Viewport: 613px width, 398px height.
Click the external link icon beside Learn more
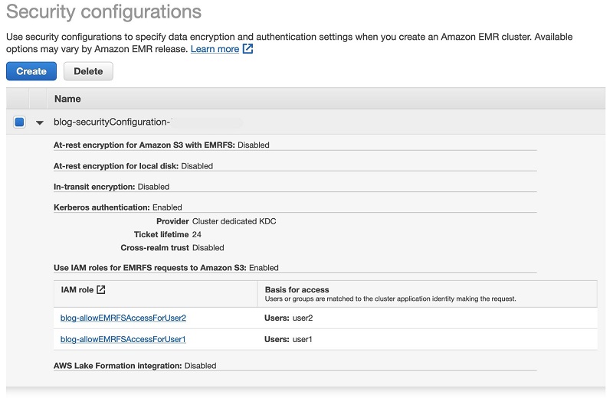[x=247, y=49]
